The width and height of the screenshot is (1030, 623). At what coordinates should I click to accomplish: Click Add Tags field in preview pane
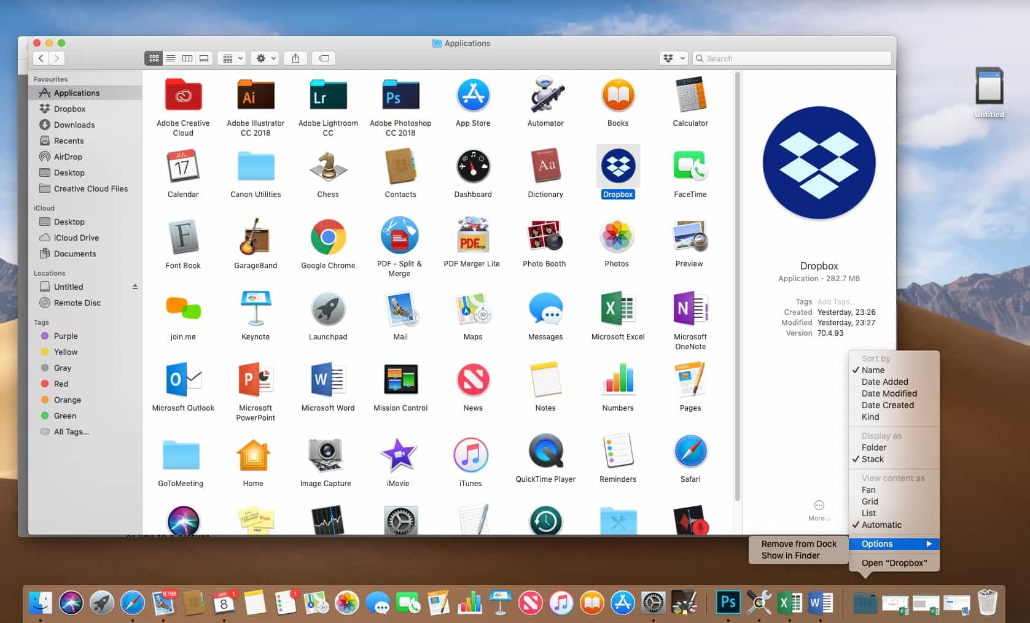click(x=835, y=301)
